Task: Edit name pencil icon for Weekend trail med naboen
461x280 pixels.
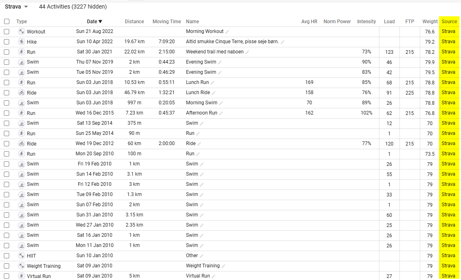Action: (247, 52)
